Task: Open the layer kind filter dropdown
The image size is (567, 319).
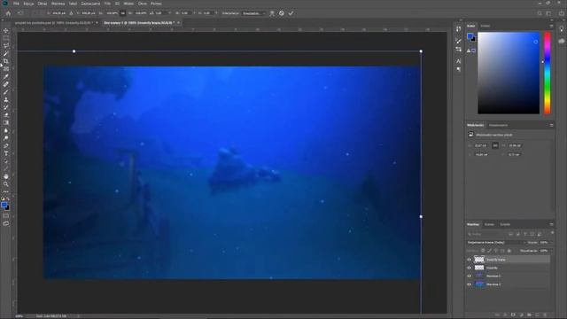Action: coord(486,234)
